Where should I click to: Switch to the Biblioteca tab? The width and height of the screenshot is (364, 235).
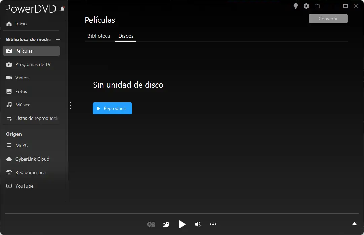click(x=99, y=36)
